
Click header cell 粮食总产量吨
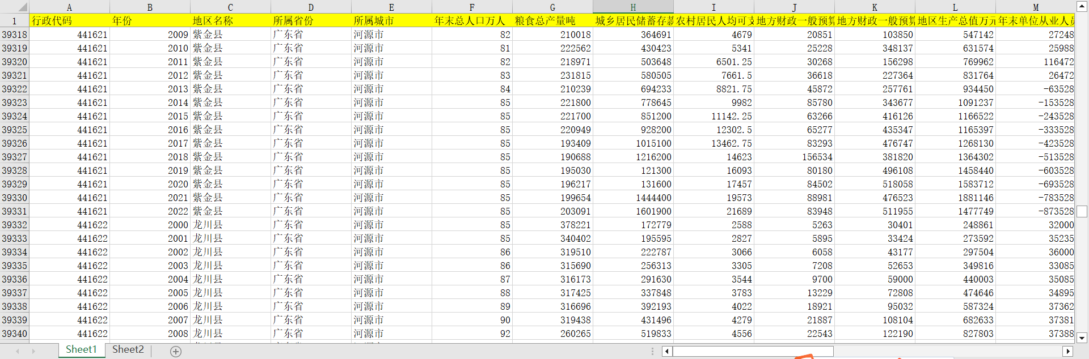pos(552,20)
